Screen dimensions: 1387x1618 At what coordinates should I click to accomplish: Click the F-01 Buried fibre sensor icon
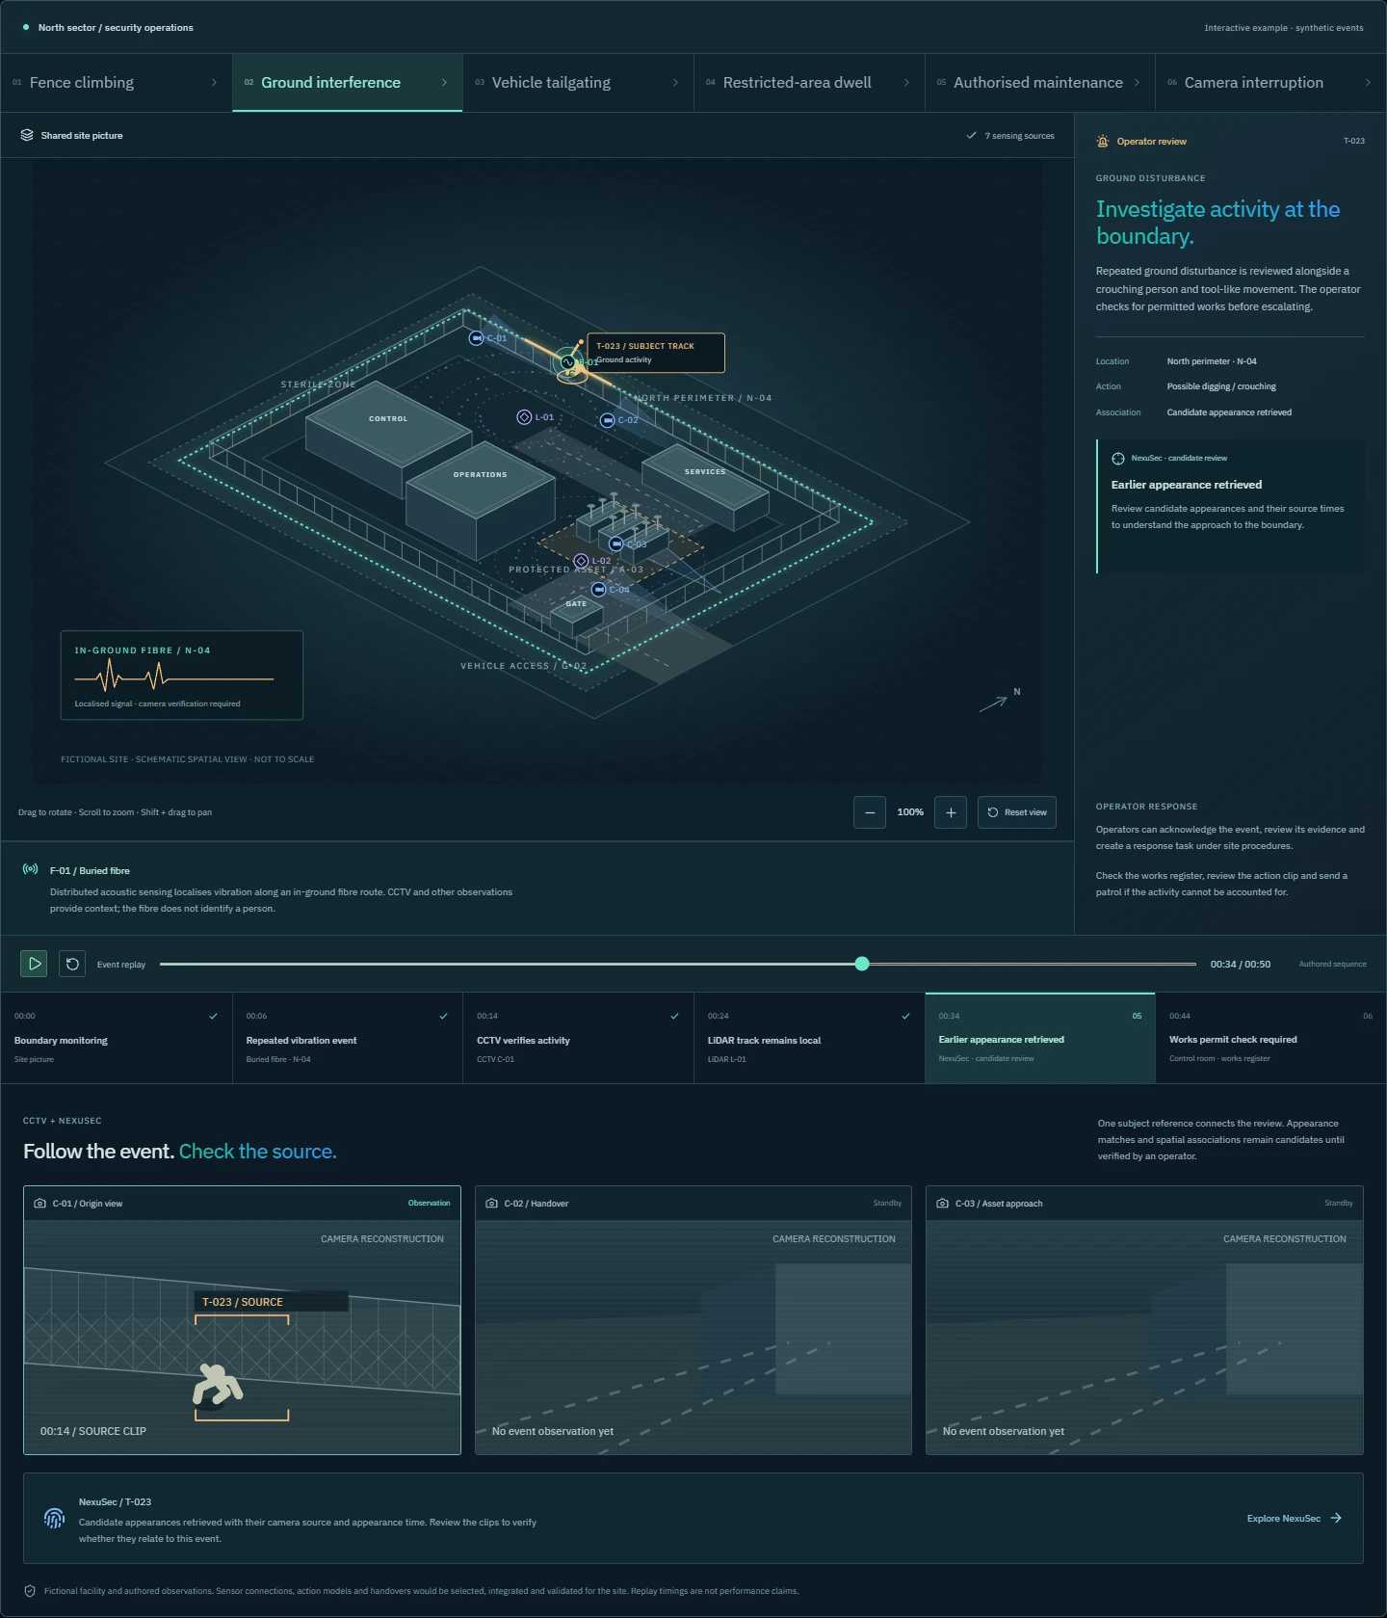point(30,869)
